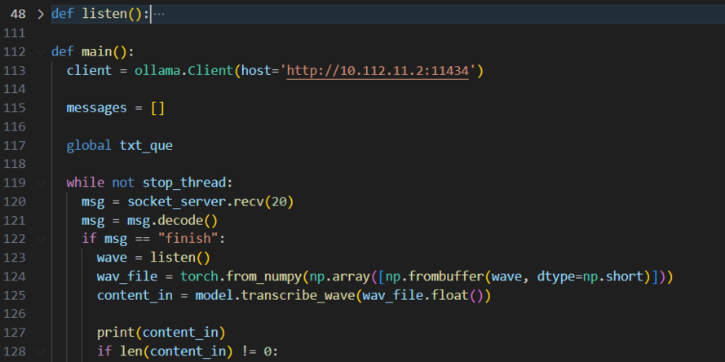Click the folded code ellipsis after def listen()
Screen dimensions: 725x362
coord(159,15)
